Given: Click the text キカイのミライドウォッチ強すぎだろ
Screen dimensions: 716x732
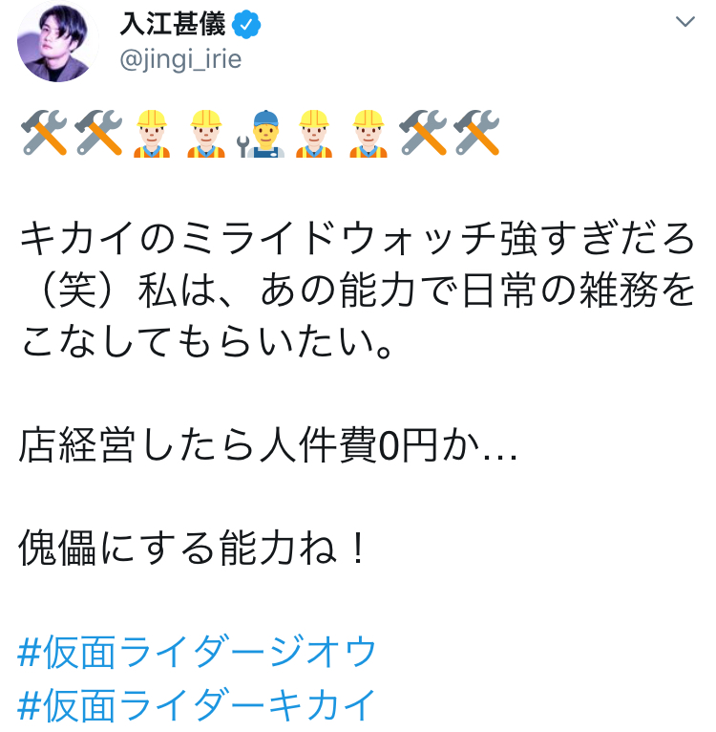Looking at the screenshot, I should click(357, 238).
